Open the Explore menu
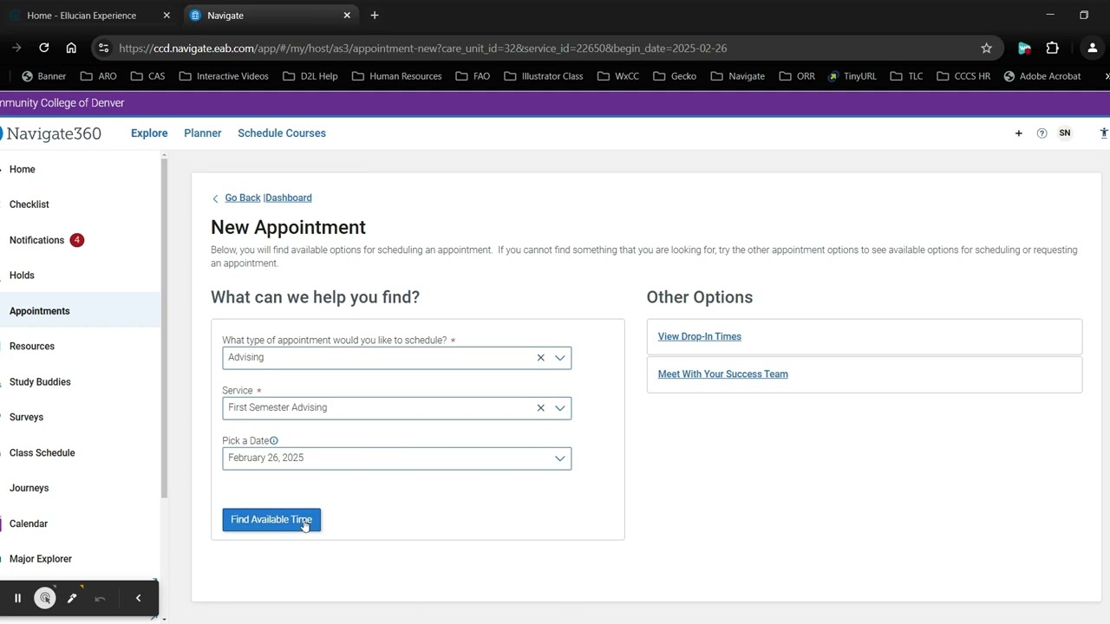Image resolution: width=1110 pixels, height=624 pixels. tap(149, 133)
